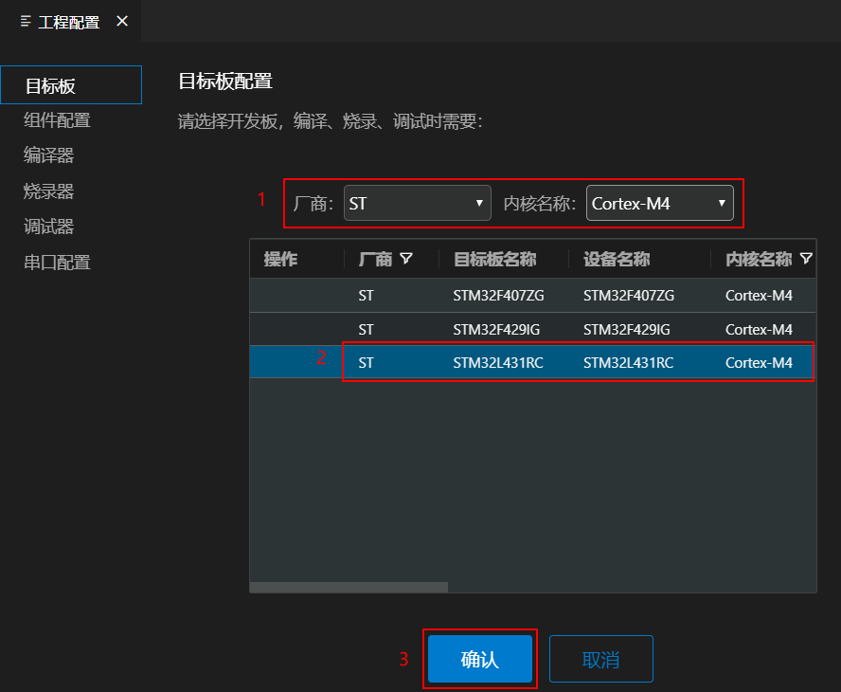Click ST vendor cell in STM32L431RC row
The height and width of the screenshot is (692, 841).
(x=366, y=363)
